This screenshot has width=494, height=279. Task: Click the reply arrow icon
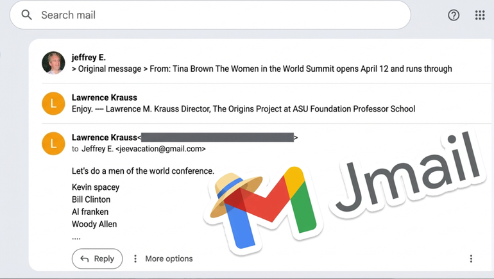click(x=85, y=258)
